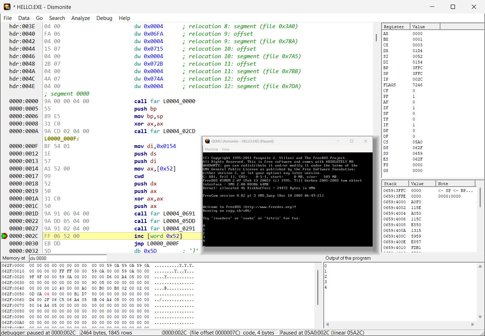Open the Help menu
Screen dimensions: 485x336
[x=125, y=18]
